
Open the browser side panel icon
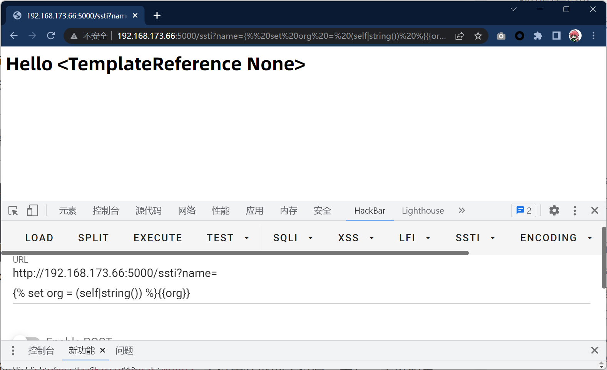556,36
